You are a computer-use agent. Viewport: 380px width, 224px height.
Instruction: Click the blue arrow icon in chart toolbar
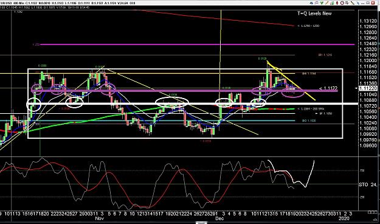311,3
